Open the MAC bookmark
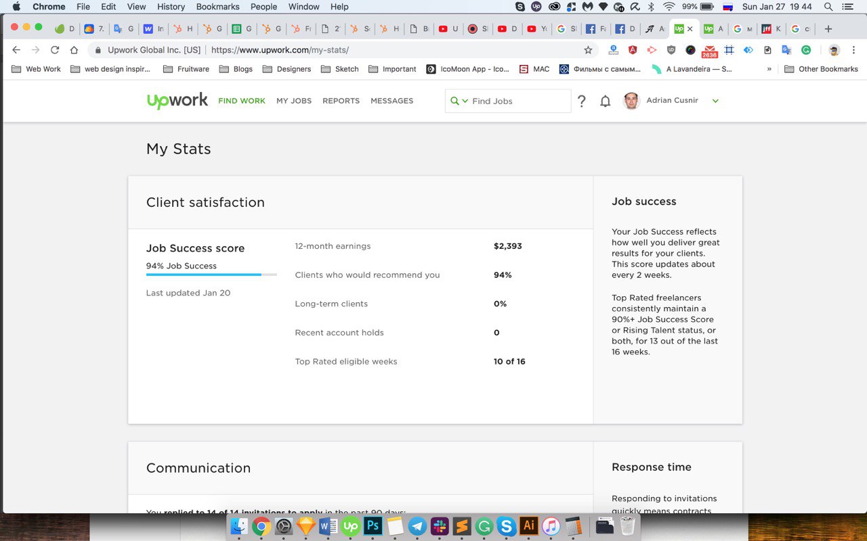The width and height of the screenshot is (867, 541). click(x=534, y=69)
